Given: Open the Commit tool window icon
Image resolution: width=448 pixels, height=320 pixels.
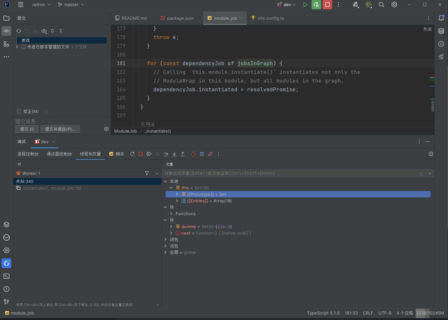Looking at the screenshot, I should (6, 31).
